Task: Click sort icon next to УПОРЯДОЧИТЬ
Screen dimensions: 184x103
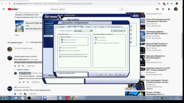Action: pyautogui.click(x=27, y=42)
